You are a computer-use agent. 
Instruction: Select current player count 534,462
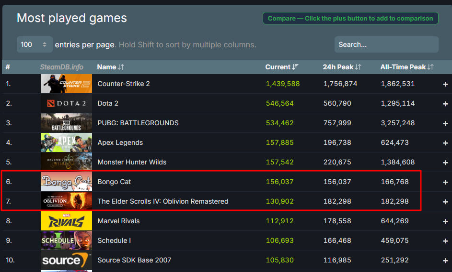click(279, 123)
